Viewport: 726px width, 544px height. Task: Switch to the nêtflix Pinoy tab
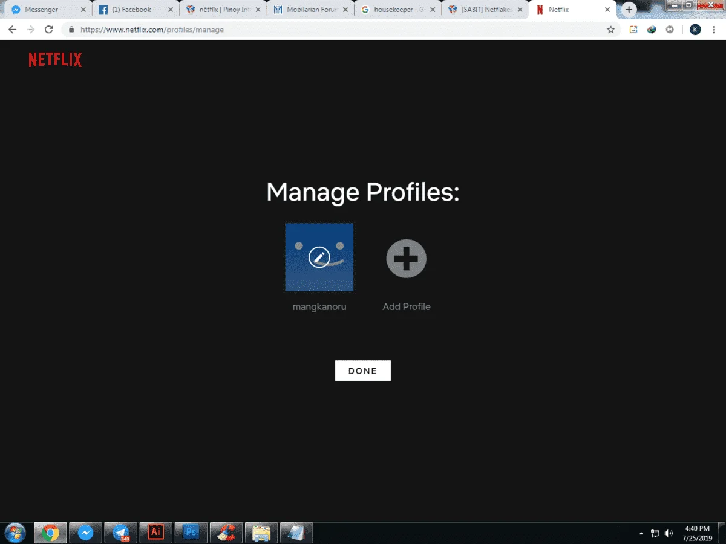click(x=224, y=10)
